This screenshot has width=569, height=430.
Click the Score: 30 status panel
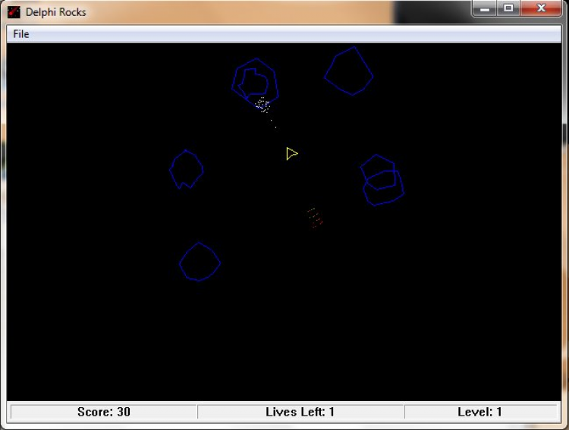(104, 412)
